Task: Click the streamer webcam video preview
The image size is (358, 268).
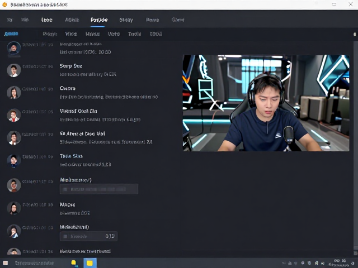Action: [x=266, y=103]
